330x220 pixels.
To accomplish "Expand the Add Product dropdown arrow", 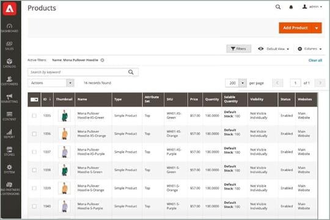I will click(317, 28).
